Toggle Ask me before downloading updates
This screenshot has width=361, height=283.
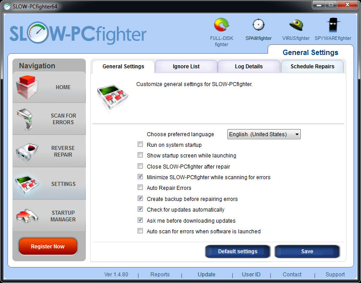[140, 220]
